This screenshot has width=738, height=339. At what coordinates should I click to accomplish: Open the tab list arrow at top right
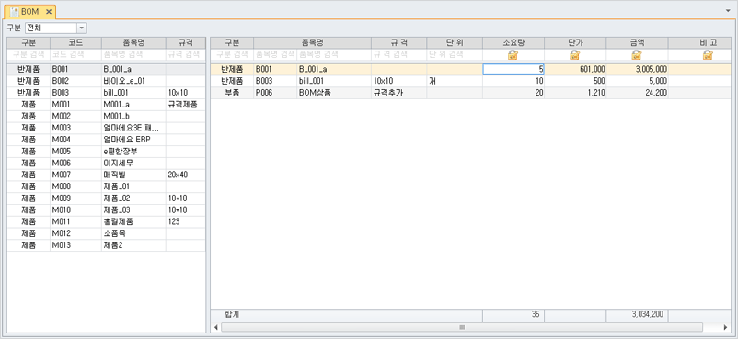point(729,10)
